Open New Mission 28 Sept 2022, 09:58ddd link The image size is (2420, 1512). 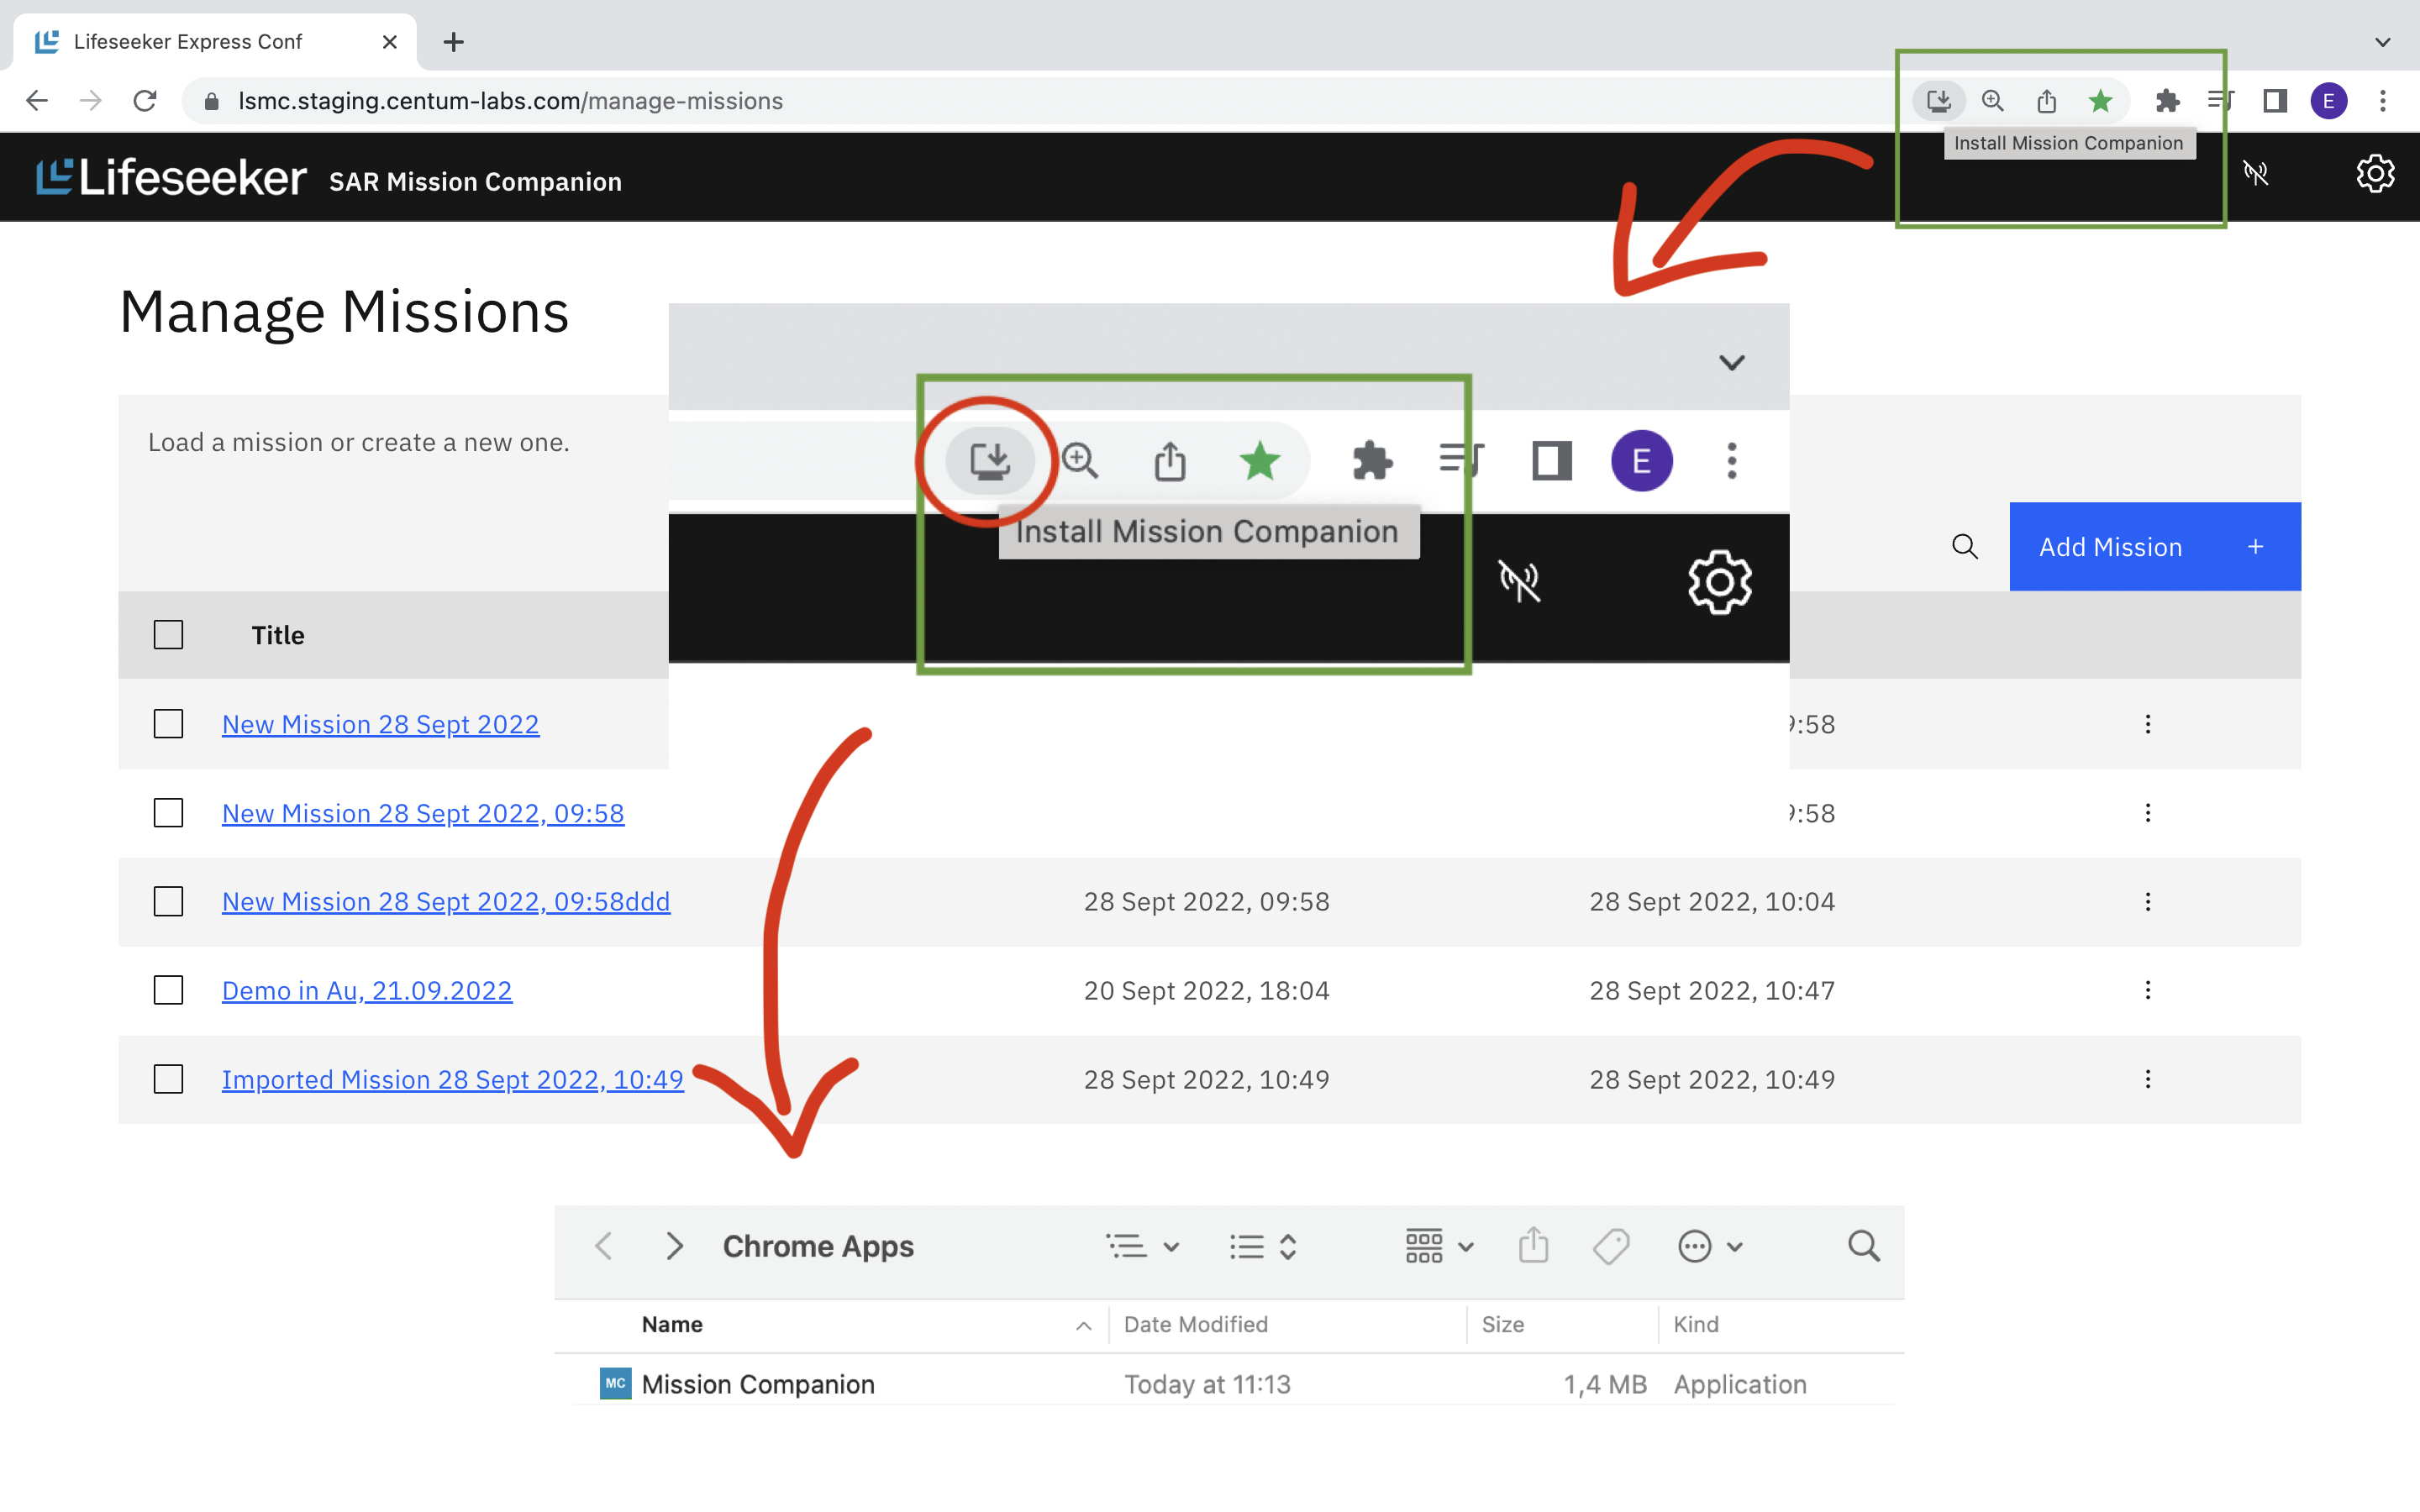click(x=445, y=902)
